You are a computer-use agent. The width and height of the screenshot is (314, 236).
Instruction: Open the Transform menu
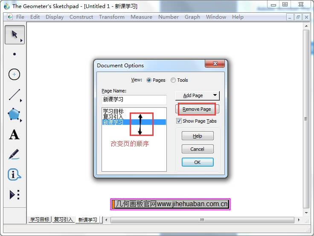(112, 17)
